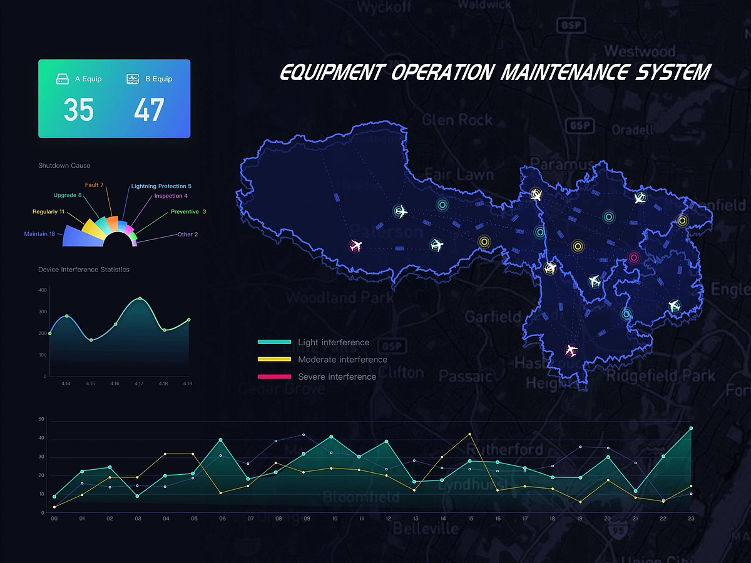The height and width of the screenshot is (563, 751).
Task: Click the teal Light interference color swatch
Action: tap(274, 342)
